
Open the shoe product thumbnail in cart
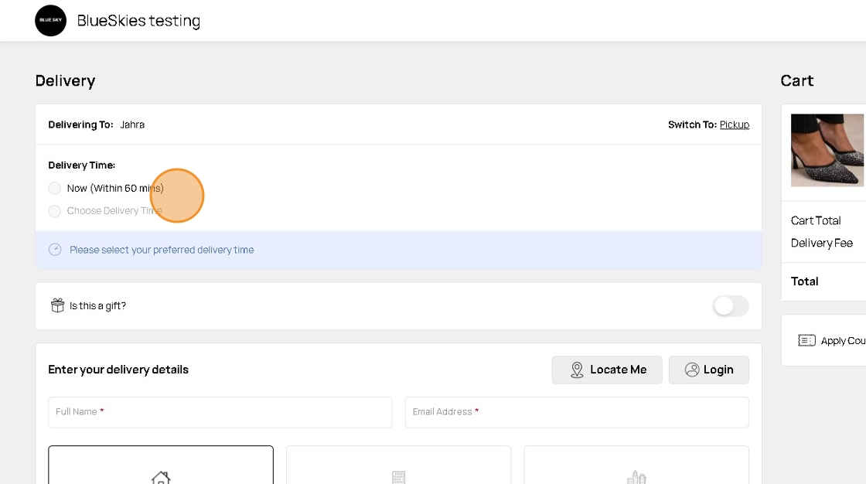pos(827,150)
